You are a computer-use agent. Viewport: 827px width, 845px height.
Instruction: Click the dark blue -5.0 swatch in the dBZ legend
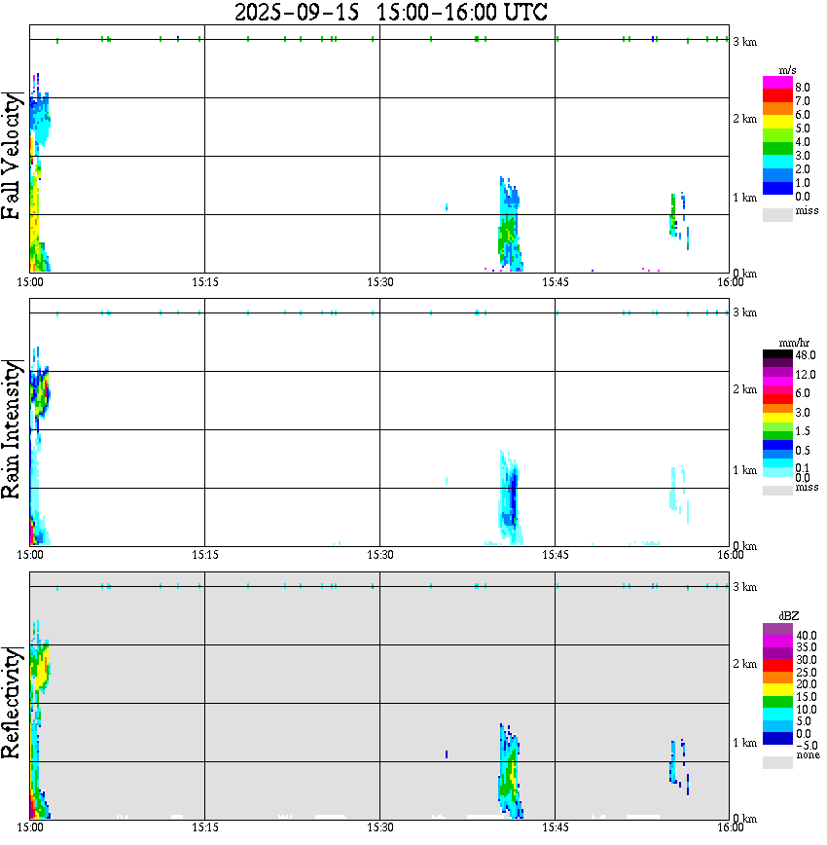[777, 739]
